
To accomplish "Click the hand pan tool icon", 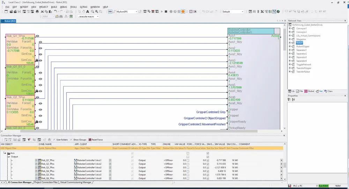I will coord(84,11).
